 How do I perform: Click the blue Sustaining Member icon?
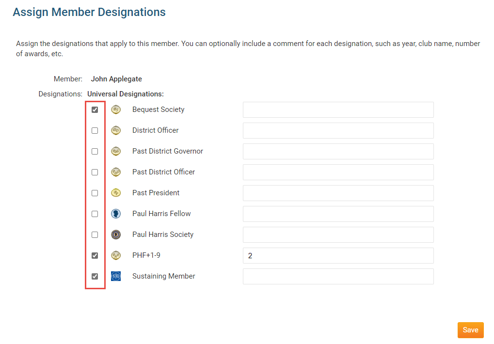point(115,276)
